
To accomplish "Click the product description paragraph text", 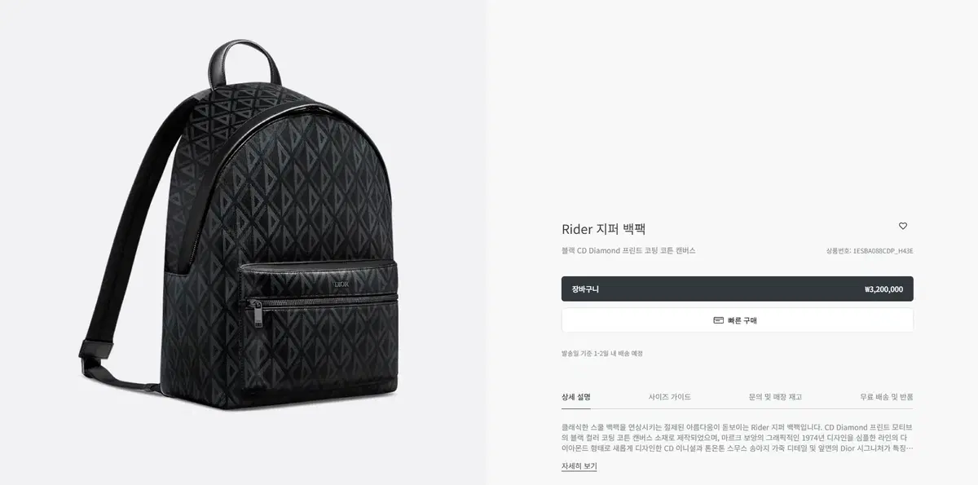I will (x=737, y=437).
